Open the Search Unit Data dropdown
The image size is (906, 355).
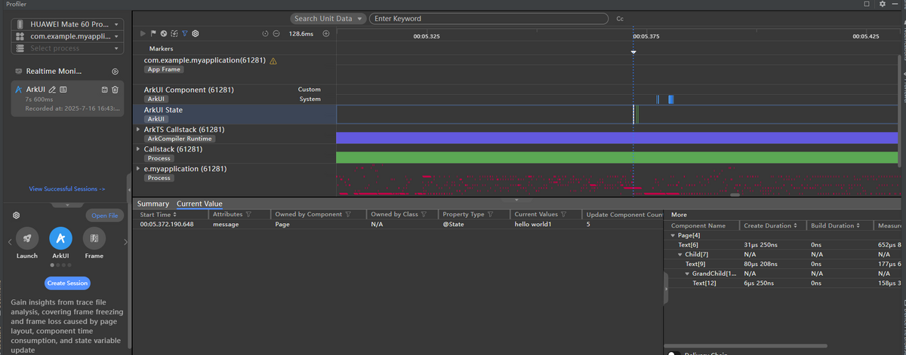click(x=328, y=18)
